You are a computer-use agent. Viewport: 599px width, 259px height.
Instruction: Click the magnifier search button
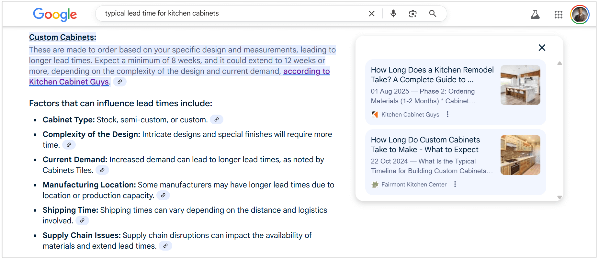click(x=433, y=14)
